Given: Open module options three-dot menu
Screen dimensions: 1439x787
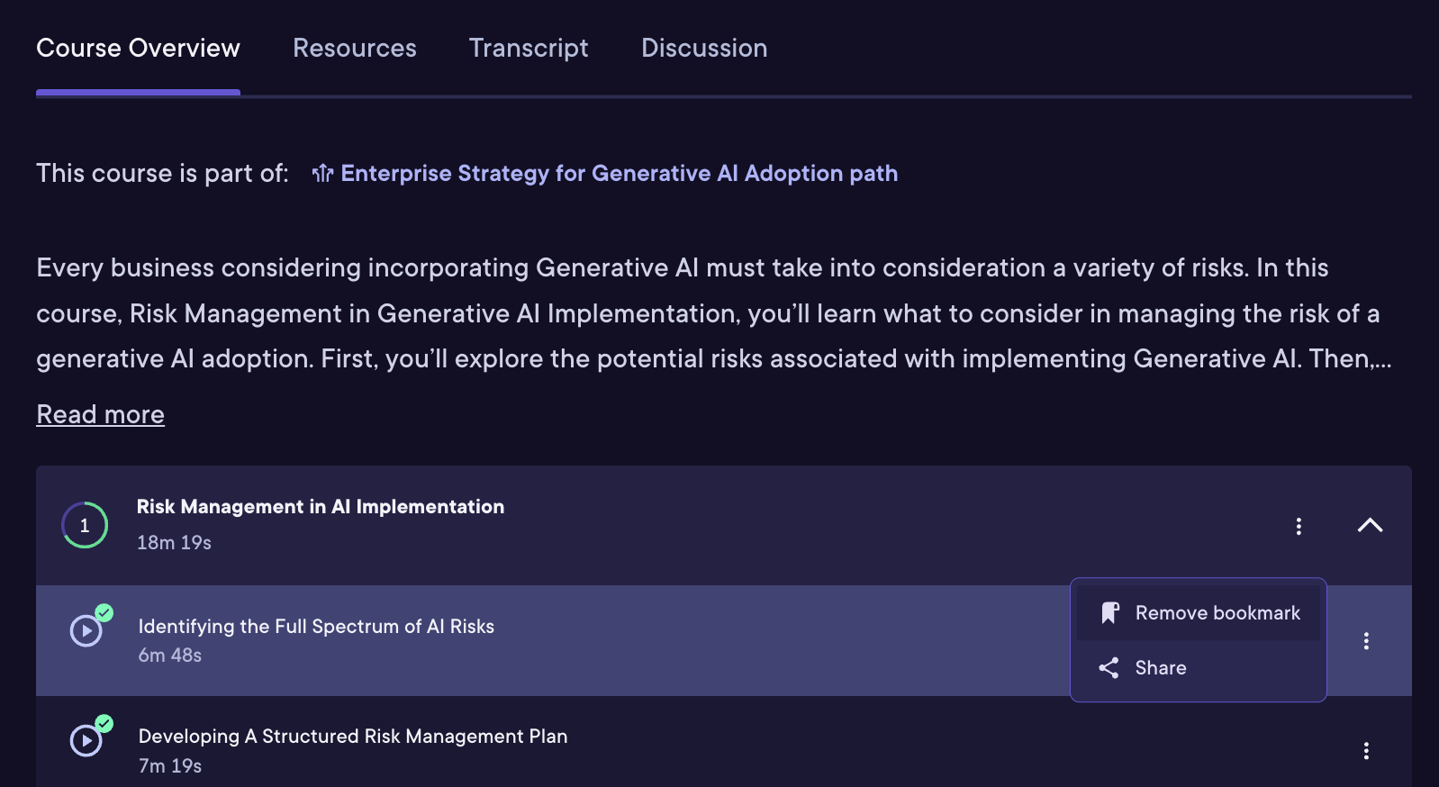Looking at the screenshot, I should [x=1298, y=526].
